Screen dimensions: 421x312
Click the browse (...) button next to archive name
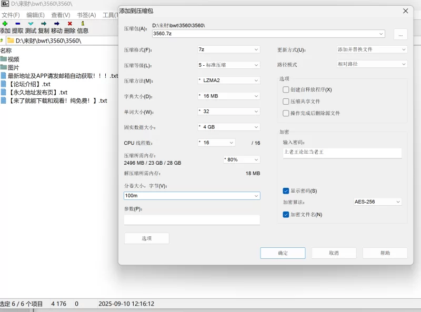click(x=400, y=34)
